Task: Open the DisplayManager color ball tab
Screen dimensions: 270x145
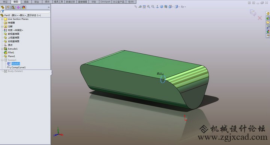Action: click(x=24, y=7)
